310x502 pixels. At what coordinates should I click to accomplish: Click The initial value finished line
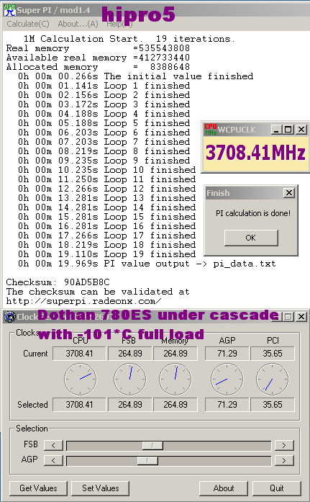[x=136, y=76]
